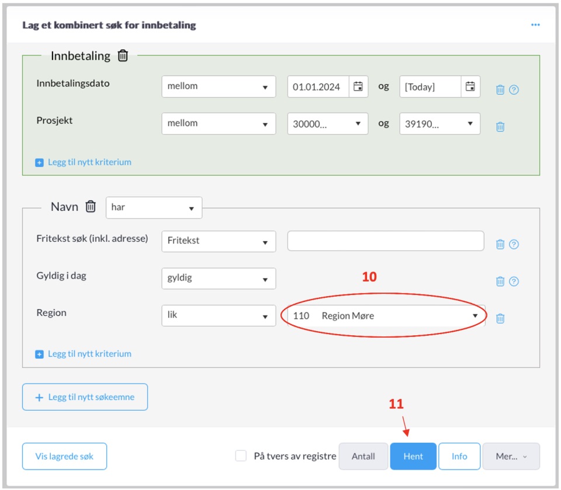Delete the Innbetaling section via trash icon

[123, 55]
